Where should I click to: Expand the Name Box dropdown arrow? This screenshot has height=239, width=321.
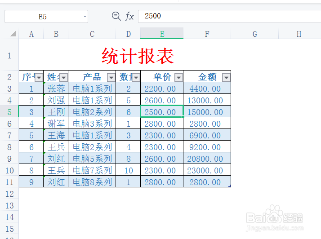point(85,16)
